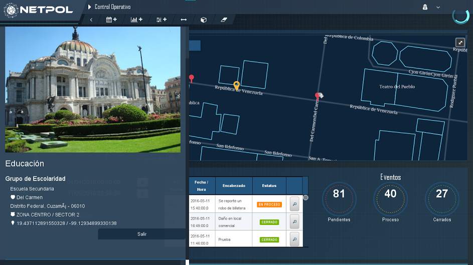
Task: Click the Se reporte un robo de billetera cell
Action: pyautogui.click(x=234, y=204)
